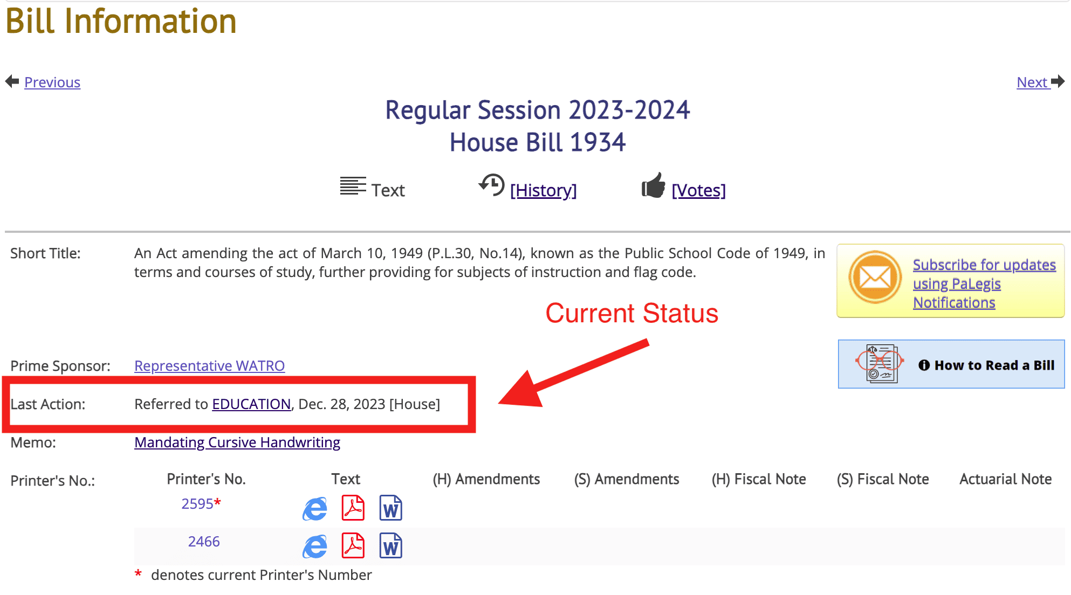Open HTML text for printer 2595

[x=315, y=508]
